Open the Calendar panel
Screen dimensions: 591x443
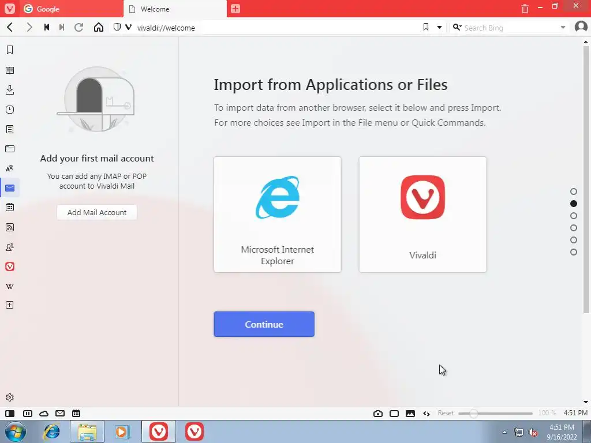point(10,207)
